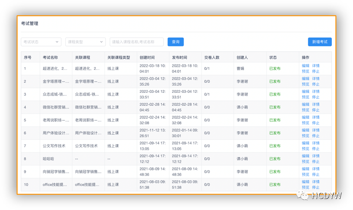Click 详情 for exam 金字塔原理
353x210 pixels.
click(316, 79)
